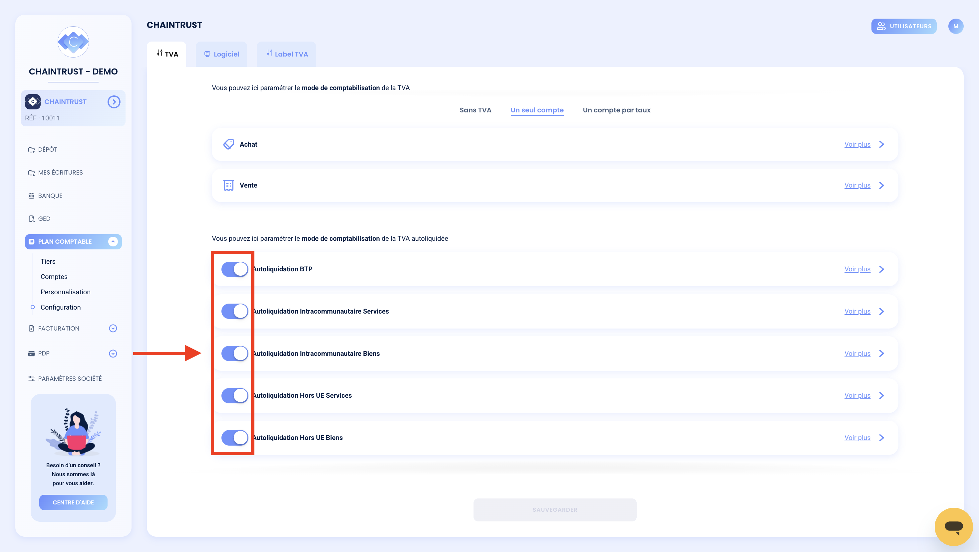Collapse the Plan Comptable menu chevron
Screen dimensions: 979x552
[113, 242]
